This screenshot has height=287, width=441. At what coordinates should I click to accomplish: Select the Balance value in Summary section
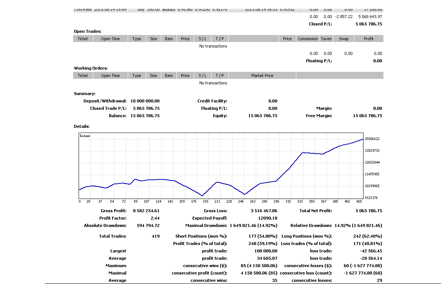(x=145, y=116)
